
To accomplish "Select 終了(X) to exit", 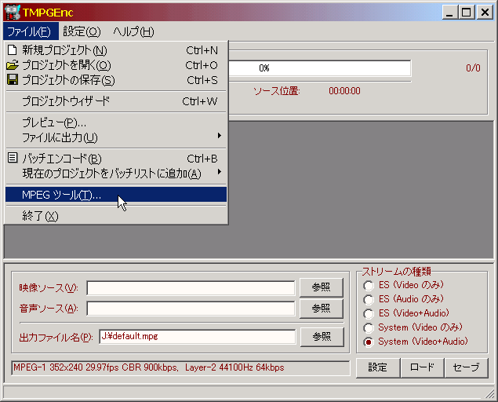I will coord(116,216).
